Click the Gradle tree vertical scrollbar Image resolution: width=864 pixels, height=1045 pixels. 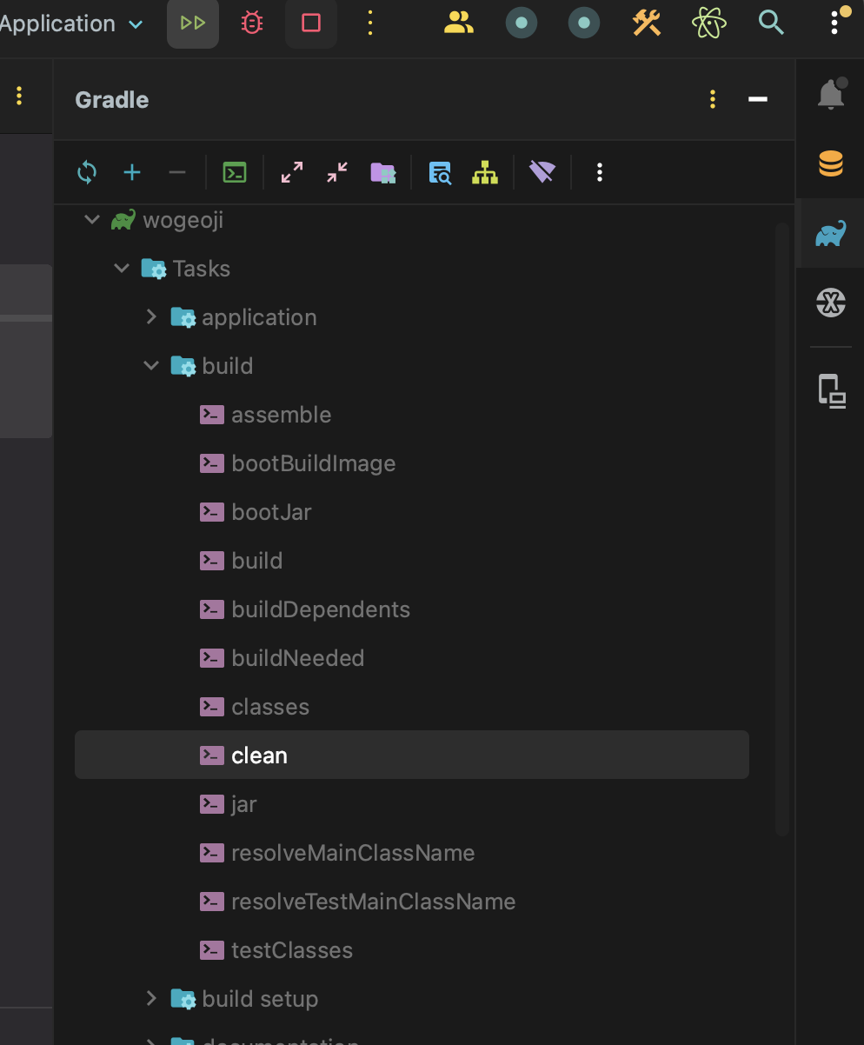coord(781,529)
